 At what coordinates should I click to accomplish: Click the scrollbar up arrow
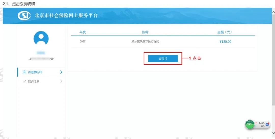pyautogui.click(x=273, y=12)
